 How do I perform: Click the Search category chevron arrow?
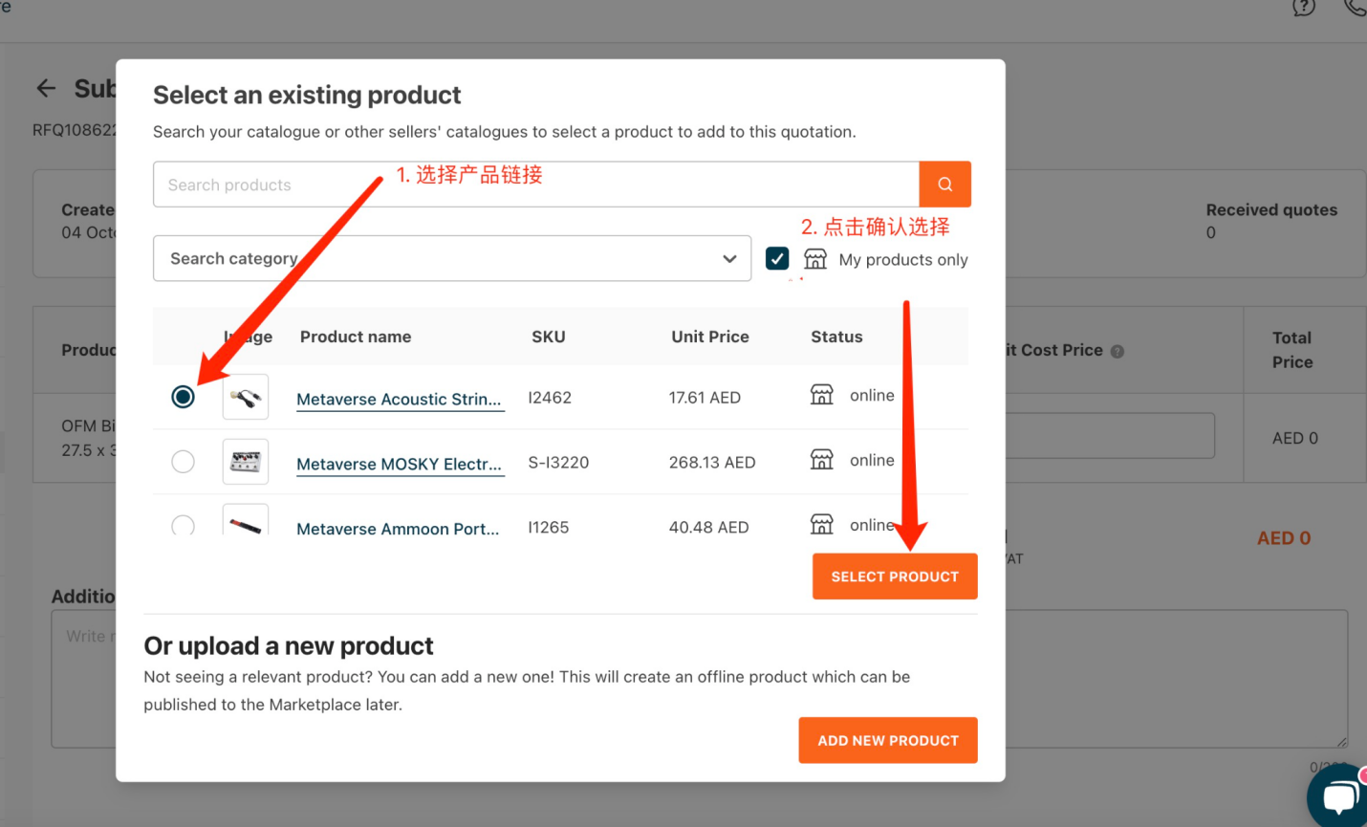[729, 259]
